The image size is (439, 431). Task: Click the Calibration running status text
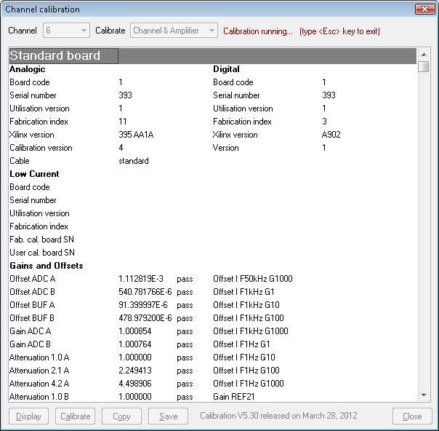(258, 31)
